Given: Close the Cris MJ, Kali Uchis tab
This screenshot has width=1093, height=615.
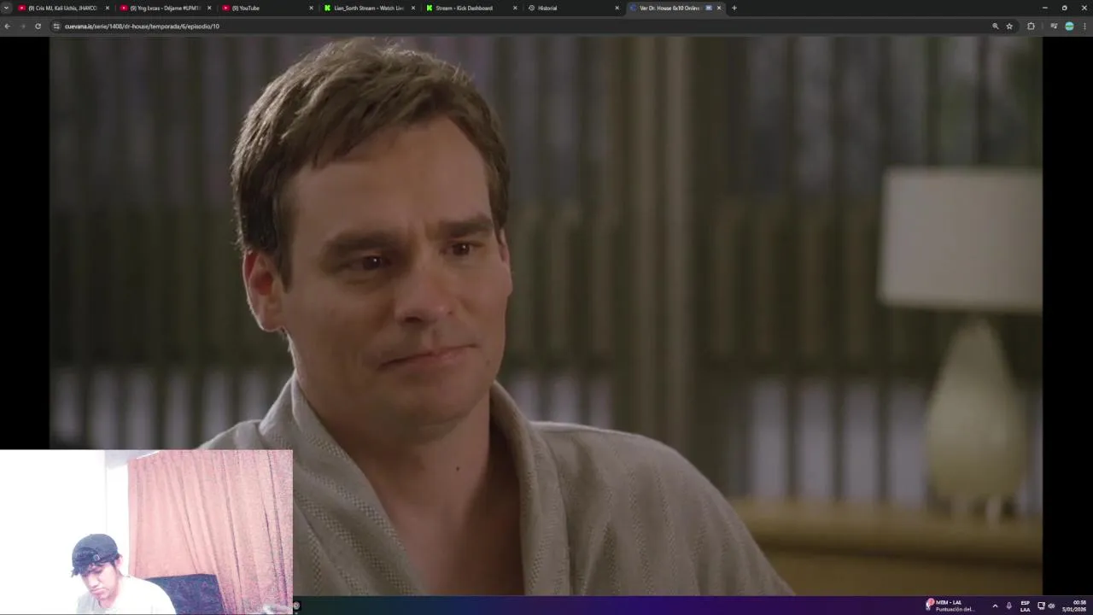Looking at the screenshot, I should tap(107, 8).
